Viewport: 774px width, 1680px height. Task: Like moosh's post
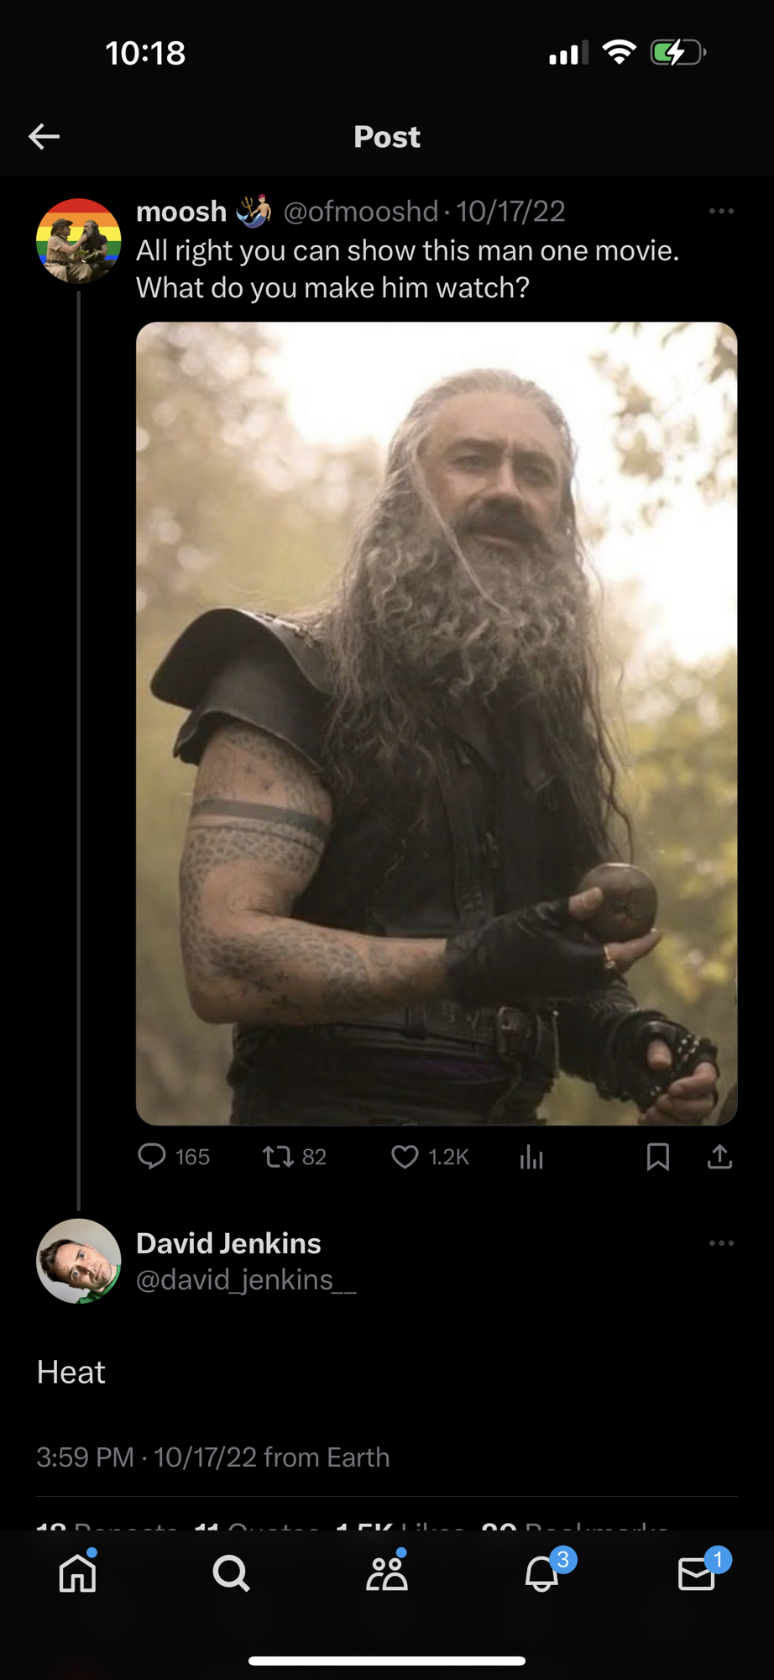[x=405, y=1157]
